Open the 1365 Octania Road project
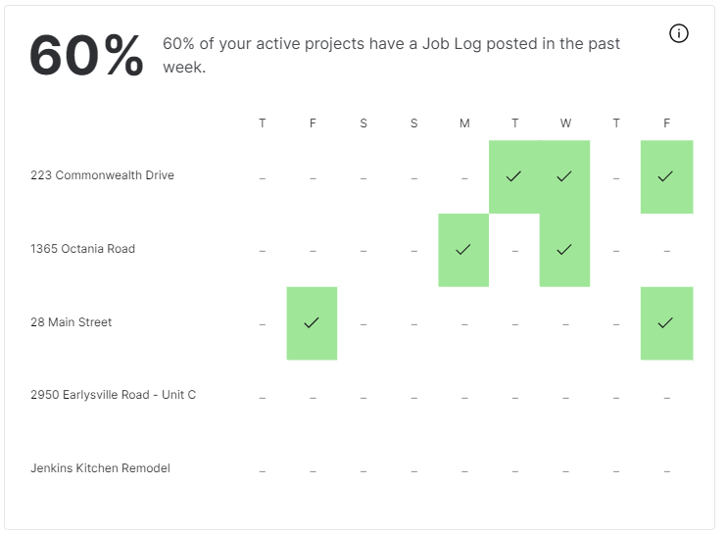This screenshot has width=727, height=534. pos(83,249)
